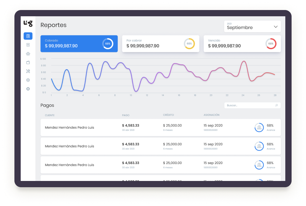
Task: Select the tools wrench sidebar icon
Action: (28, 71)
